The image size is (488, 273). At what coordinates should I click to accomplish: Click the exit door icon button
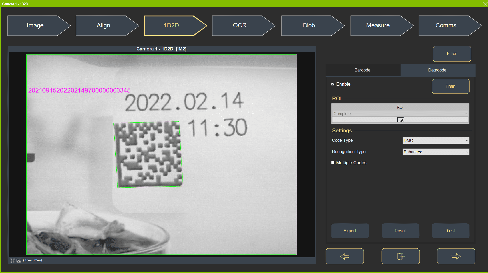point(401,256)
